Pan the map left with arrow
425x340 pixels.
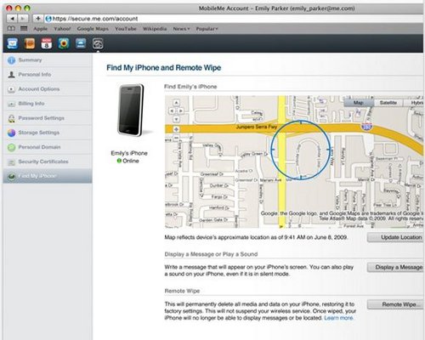172,110
